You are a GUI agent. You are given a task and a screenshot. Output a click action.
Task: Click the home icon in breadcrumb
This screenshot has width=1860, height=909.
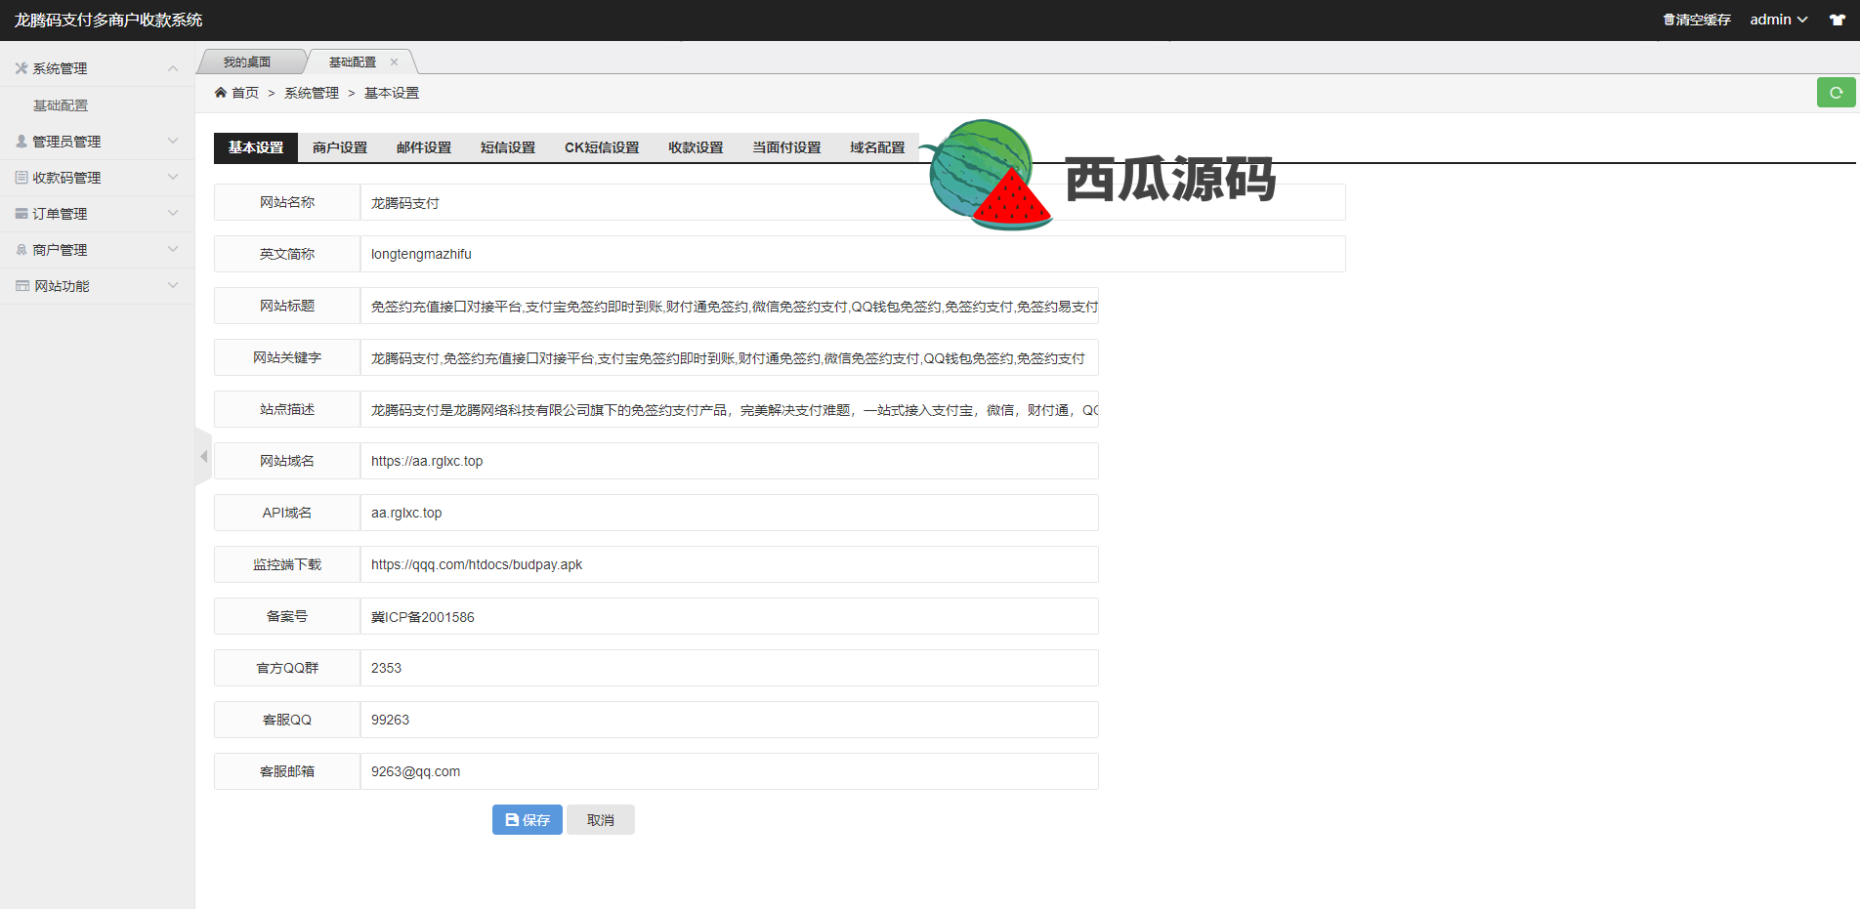click(x=221, y=93)
